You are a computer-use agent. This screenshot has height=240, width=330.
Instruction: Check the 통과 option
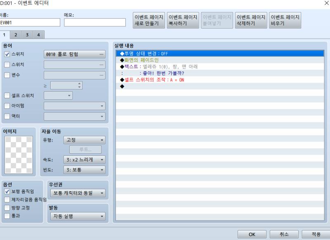[7, 216]
